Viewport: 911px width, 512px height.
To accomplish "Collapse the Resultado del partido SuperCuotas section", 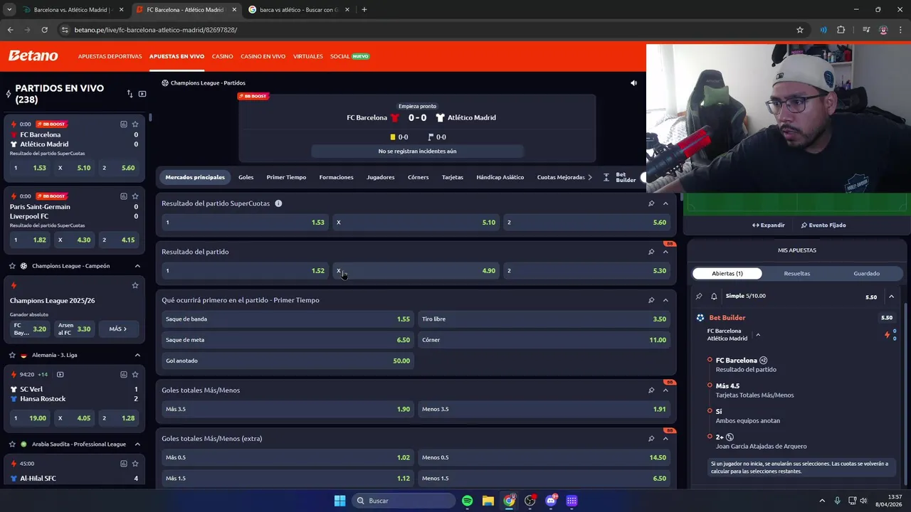I will tap(665, 203).
